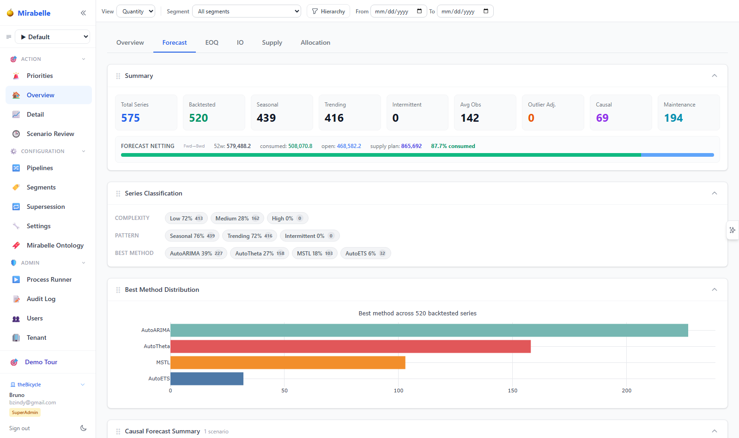Start the Demo Tour
This screenshot has height=438, width=739.
41,362
